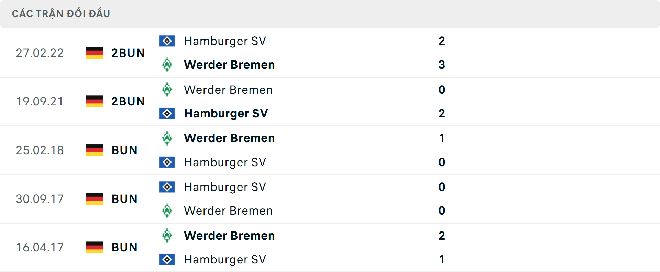This screenshot has height=272, width=660.
Task: Click the Hamburger SV crest in the 27.02.22 match
Action: point(167,41)
